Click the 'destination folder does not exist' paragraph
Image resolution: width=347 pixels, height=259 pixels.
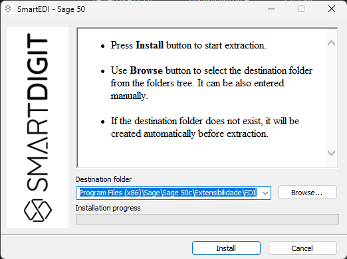pos(205,128)
